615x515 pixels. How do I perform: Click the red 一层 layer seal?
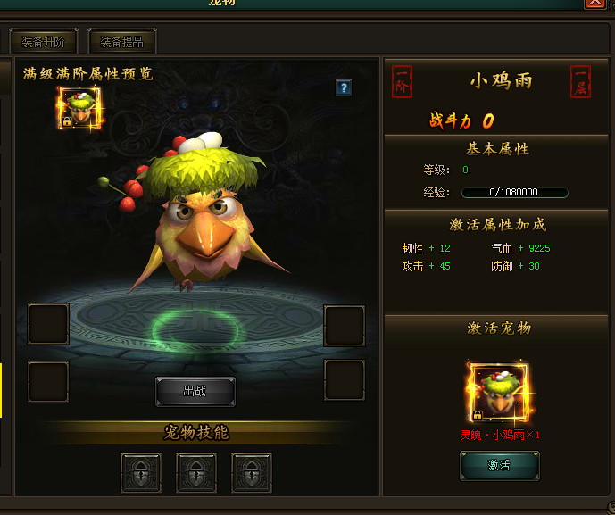click(580, 81)
